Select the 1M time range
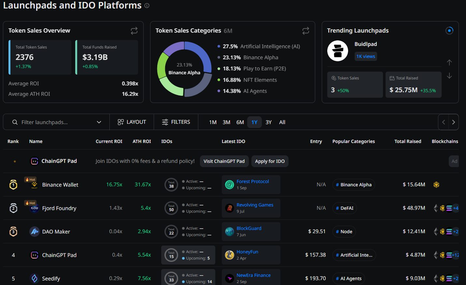The image size is (466, 285). [213, 122]
